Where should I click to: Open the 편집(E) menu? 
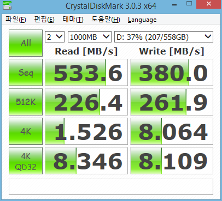click(44, 20)
